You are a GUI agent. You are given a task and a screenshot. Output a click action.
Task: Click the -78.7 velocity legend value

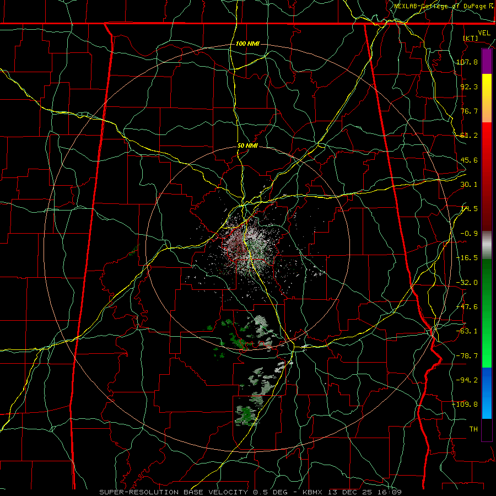(x=467, y=356)
